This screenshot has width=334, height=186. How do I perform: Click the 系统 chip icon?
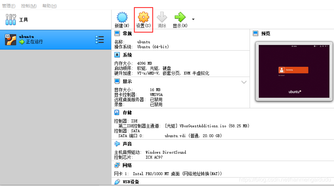[x=117, y=55]
